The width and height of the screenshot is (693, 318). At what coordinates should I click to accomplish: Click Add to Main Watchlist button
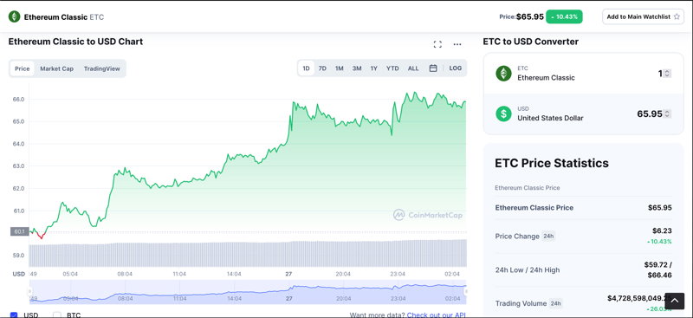pyautogui.click(x=643, y=16)
